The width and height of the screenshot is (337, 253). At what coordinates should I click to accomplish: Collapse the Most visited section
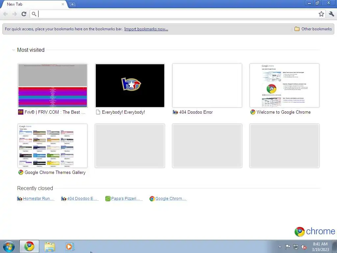13,50
